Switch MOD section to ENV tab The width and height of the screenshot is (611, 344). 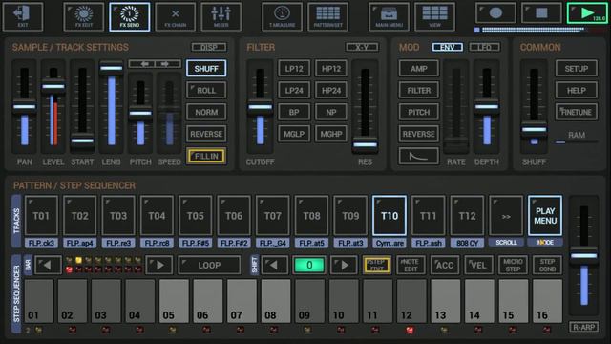click(x=448, y=47)
